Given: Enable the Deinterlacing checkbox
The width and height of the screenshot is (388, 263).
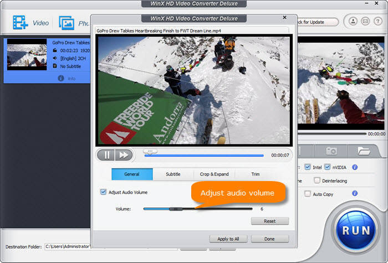Looking at the screenshot, I should 317,180.
